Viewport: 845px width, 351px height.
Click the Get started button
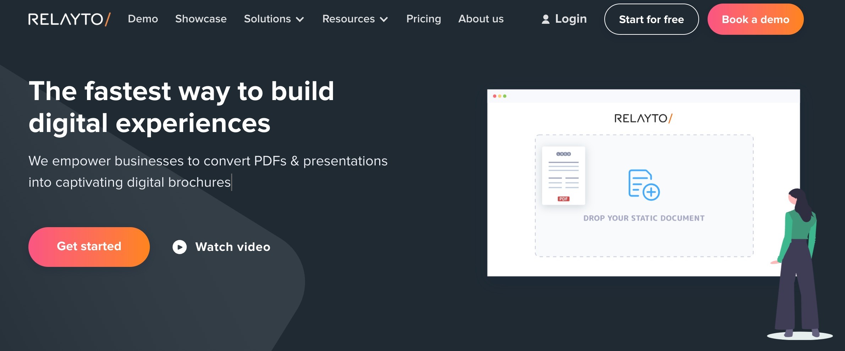(89, 247)
